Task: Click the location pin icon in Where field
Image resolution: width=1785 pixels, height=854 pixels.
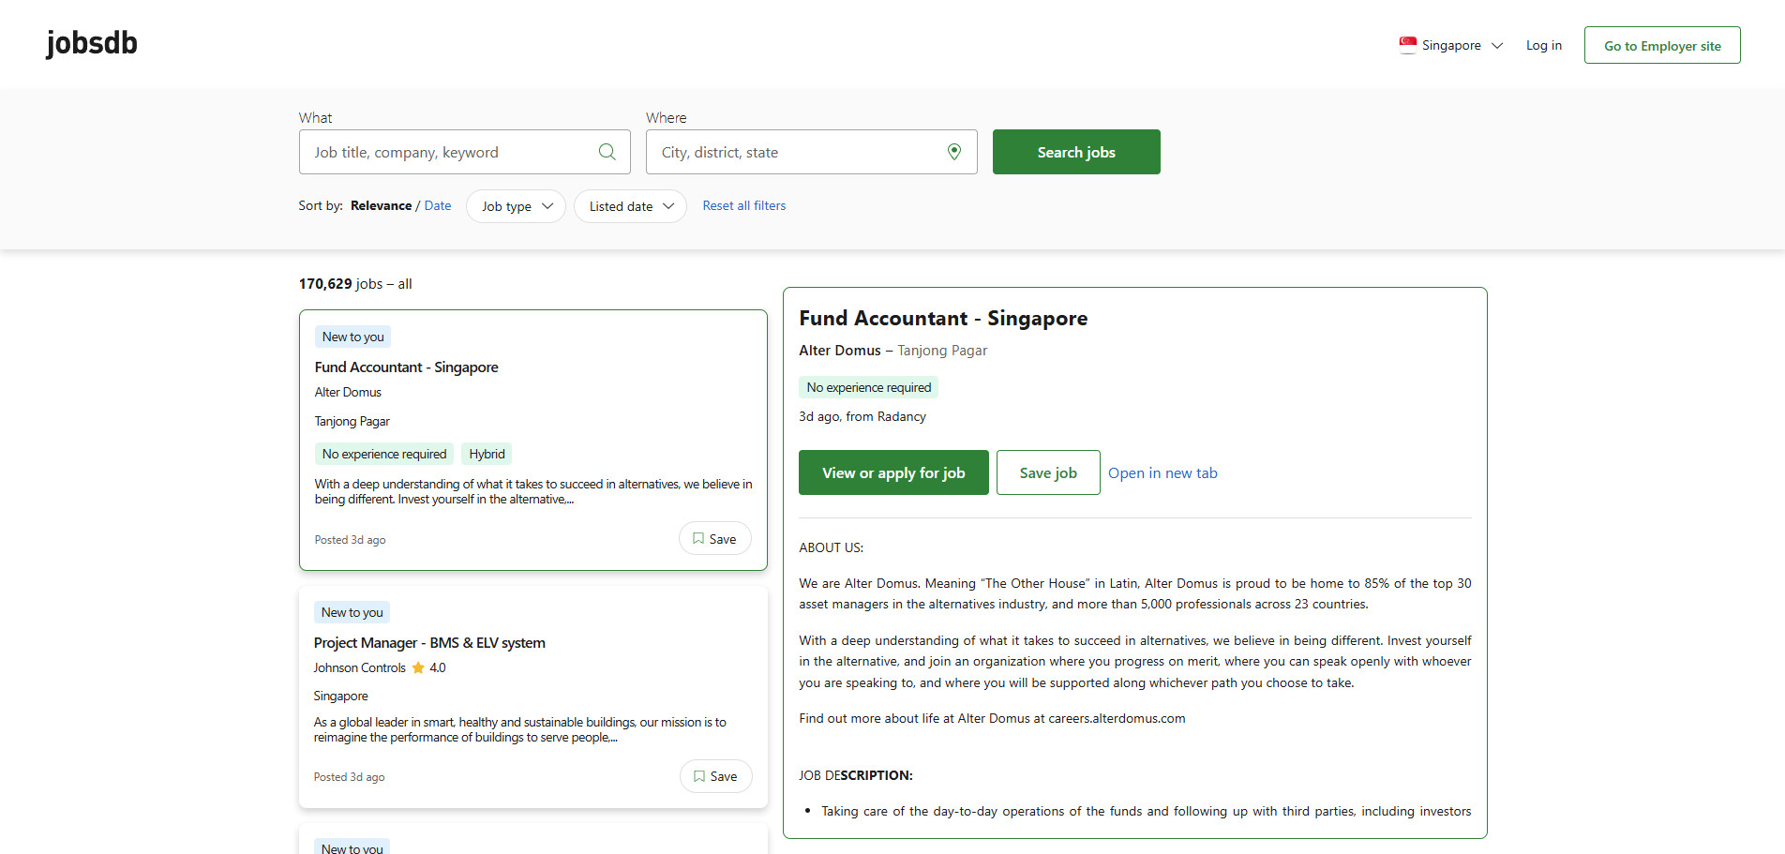Action: coord(954,152)
